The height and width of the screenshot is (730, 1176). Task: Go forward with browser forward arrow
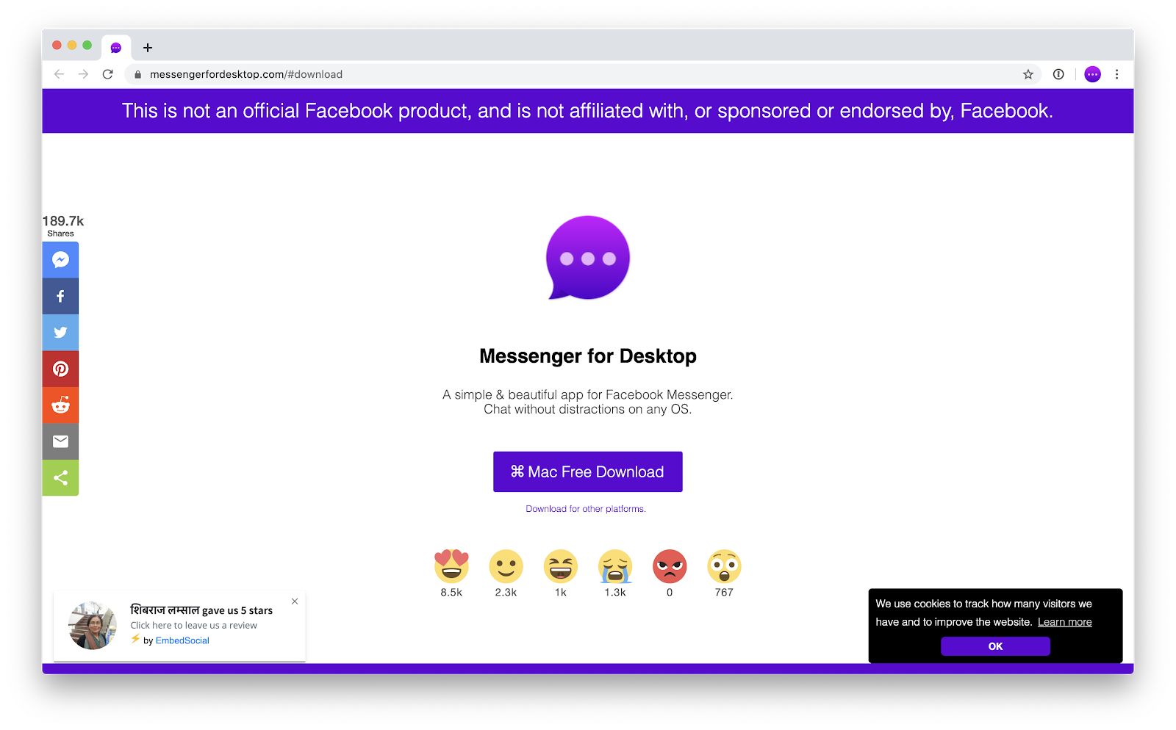pyautogui.click(x=83, y=74)
